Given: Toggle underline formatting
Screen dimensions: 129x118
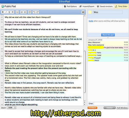Looking at the screenshot, I should (x=9, y=12).
